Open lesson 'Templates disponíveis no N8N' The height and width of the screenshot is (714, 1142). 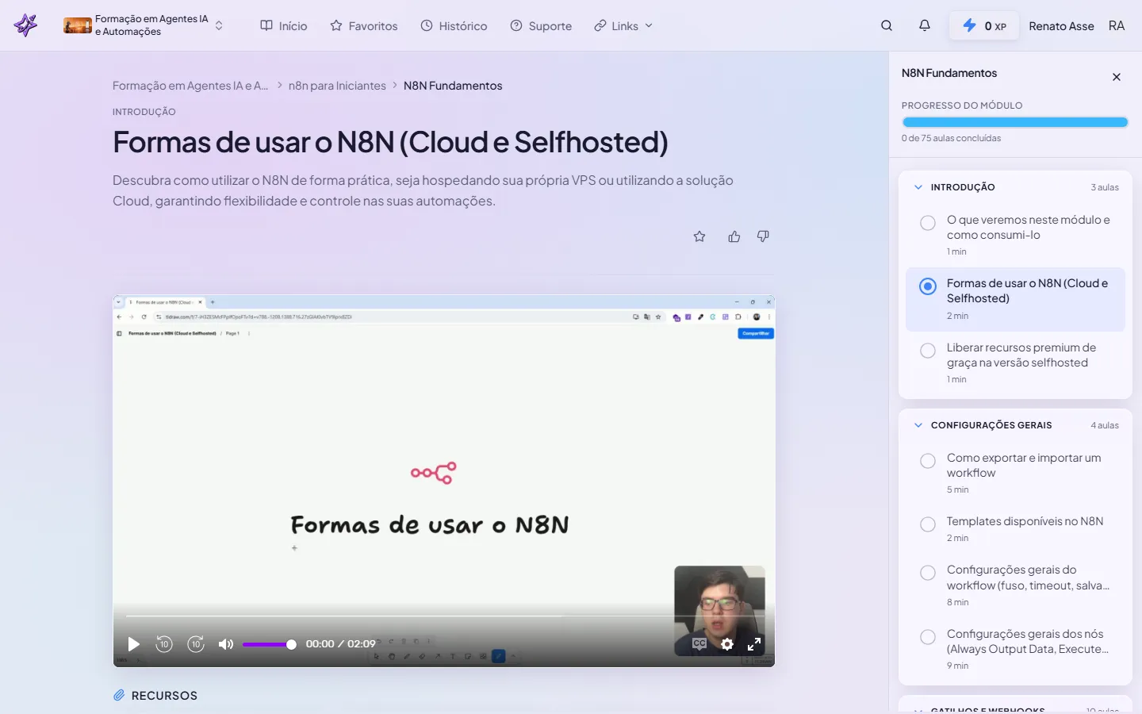1015,528
